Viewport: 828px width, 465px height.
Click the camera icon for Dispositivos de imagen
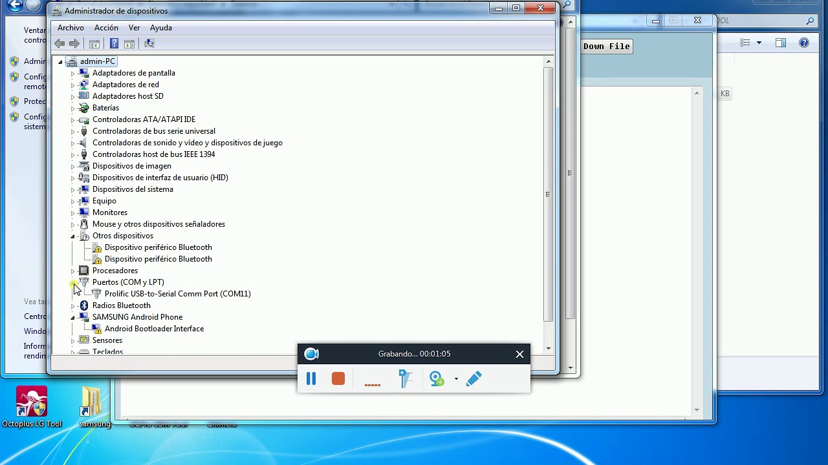(83, 166)
